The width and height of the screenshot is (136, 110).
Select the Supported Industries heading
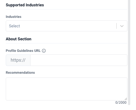(x=25, y=5)
